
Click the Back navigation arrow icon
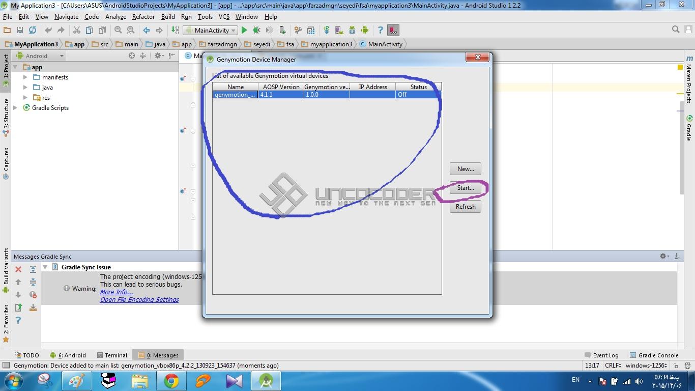click(147, 30)
